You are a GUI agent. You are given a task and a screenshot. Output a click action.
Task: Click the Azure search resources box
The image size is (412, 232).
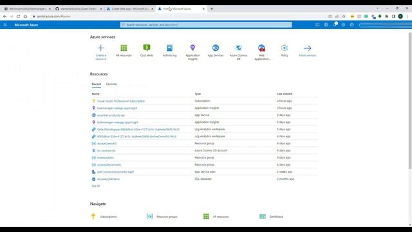pos(206,24)
